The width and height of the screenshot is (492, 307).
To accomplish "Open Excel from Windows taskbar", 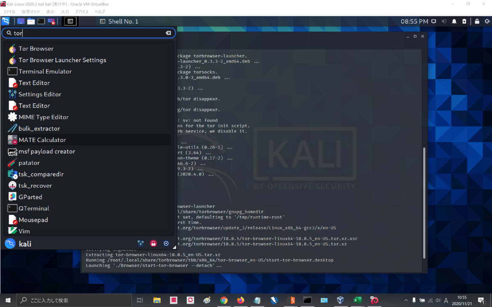I will pos(358,300).
